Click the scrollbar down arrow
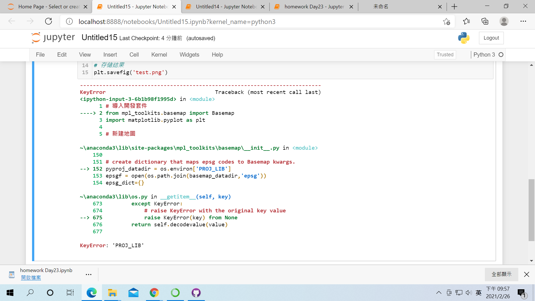Viewport: 535px width, 301px height. point(531,261)
